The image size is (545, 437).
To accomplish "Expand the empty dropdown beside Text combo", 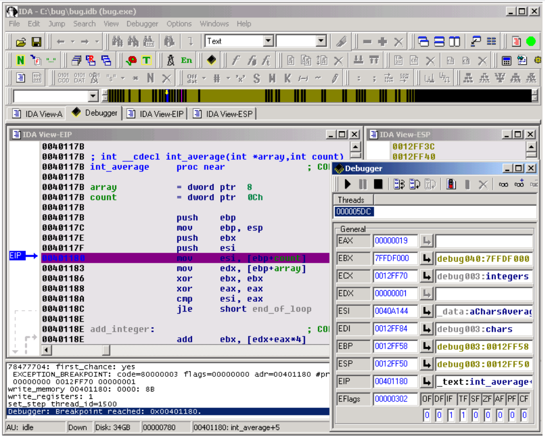I will coord(321,42).
